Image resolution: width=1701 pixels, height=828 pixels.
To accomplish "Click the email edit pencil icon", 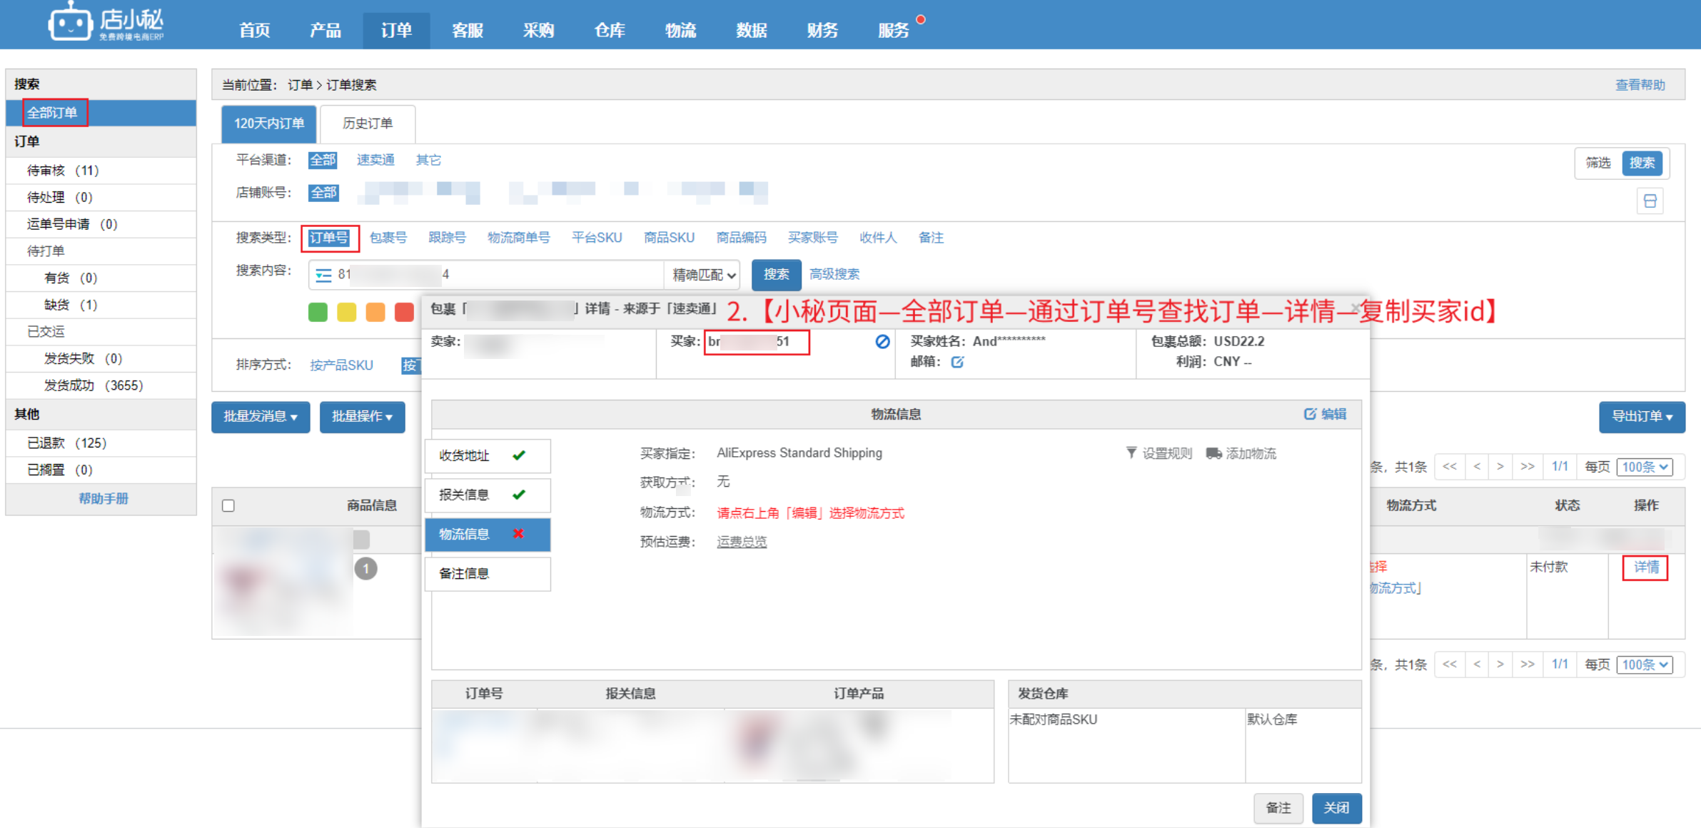I will (957, 362).
